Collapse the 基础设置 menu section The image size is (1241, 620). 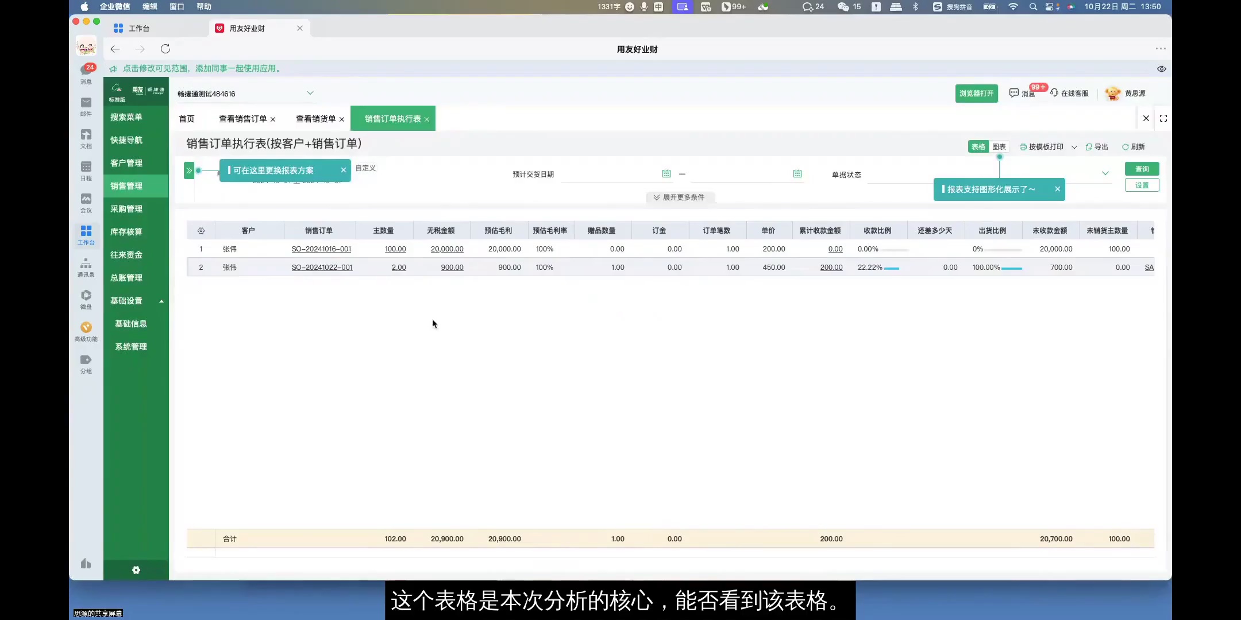[x=161, y=300]
